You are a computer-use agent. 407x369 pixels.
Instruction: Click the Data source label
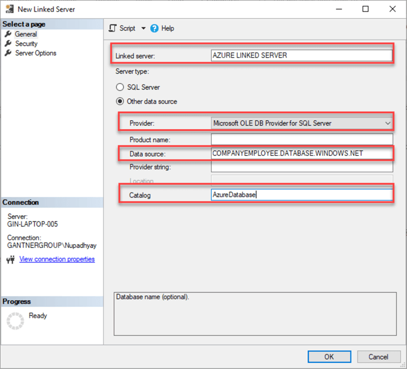coord(147,154)
